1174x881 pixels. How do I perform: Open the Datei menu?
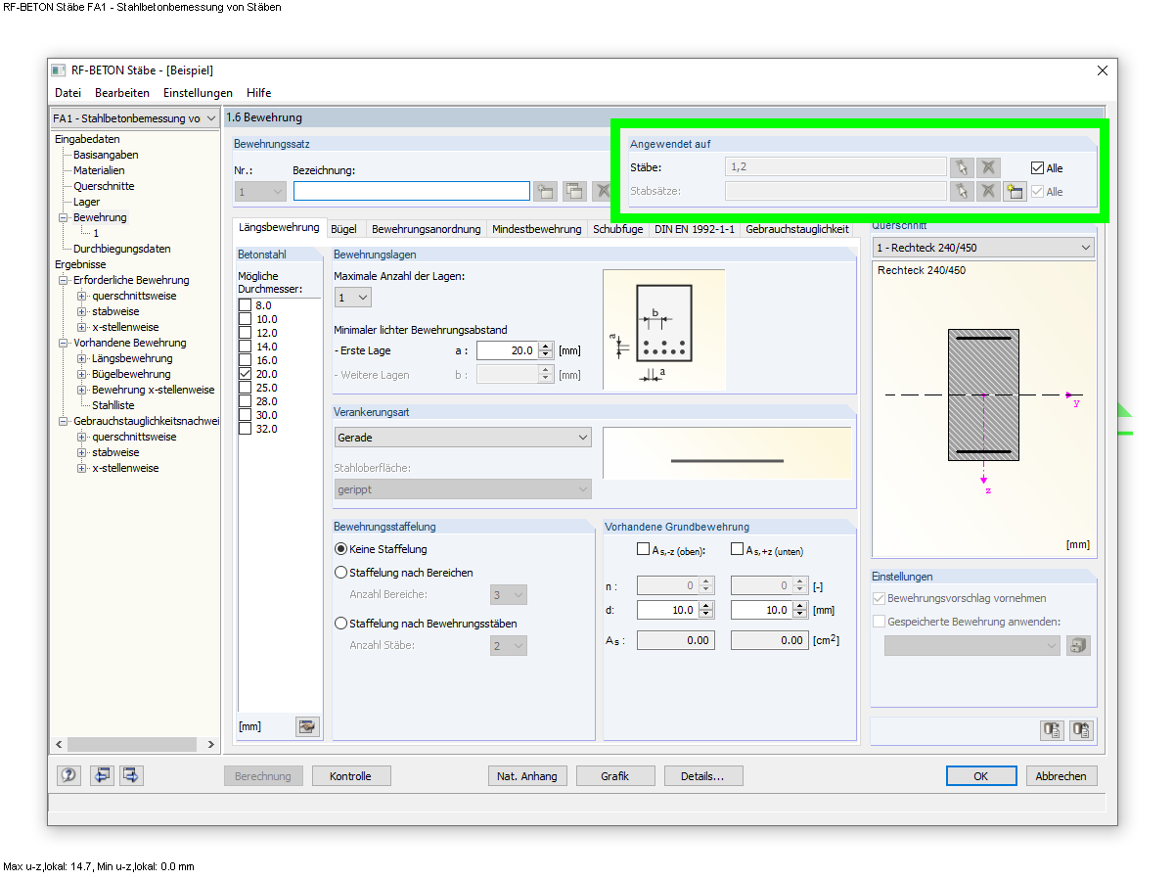(68, 93)
